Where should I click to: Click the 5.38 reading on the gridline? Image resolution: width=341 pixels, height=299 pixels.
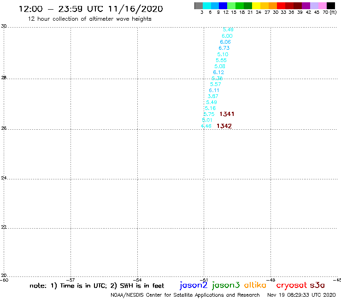(217, 78)
